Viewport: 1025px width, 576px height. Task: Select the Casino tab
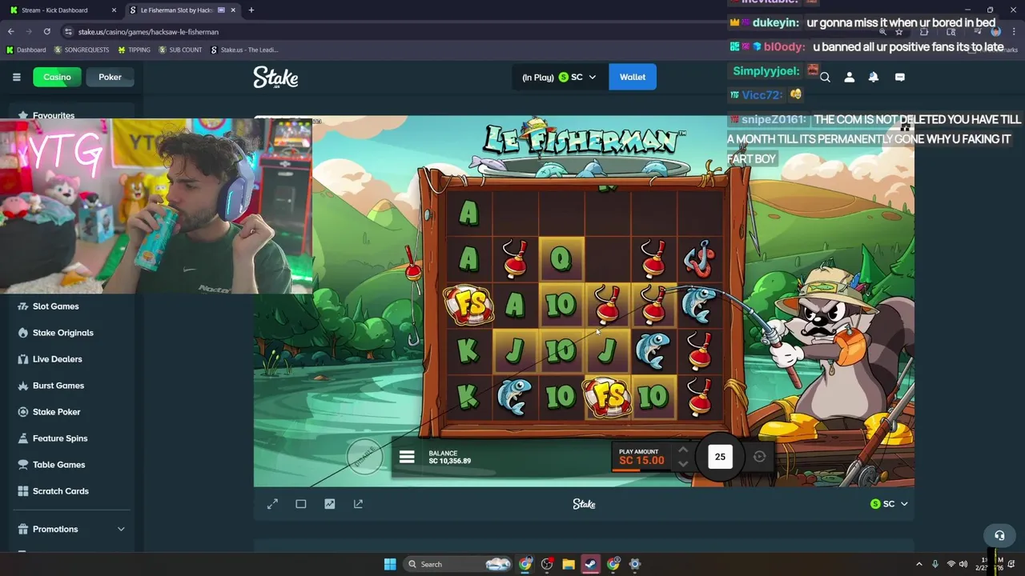[x=57, y=77]
